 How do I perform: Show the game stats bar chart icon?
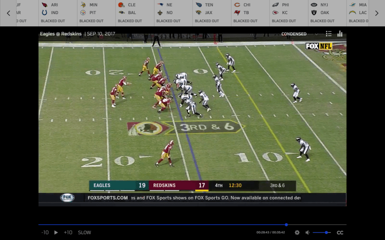[x=340, y=34]
